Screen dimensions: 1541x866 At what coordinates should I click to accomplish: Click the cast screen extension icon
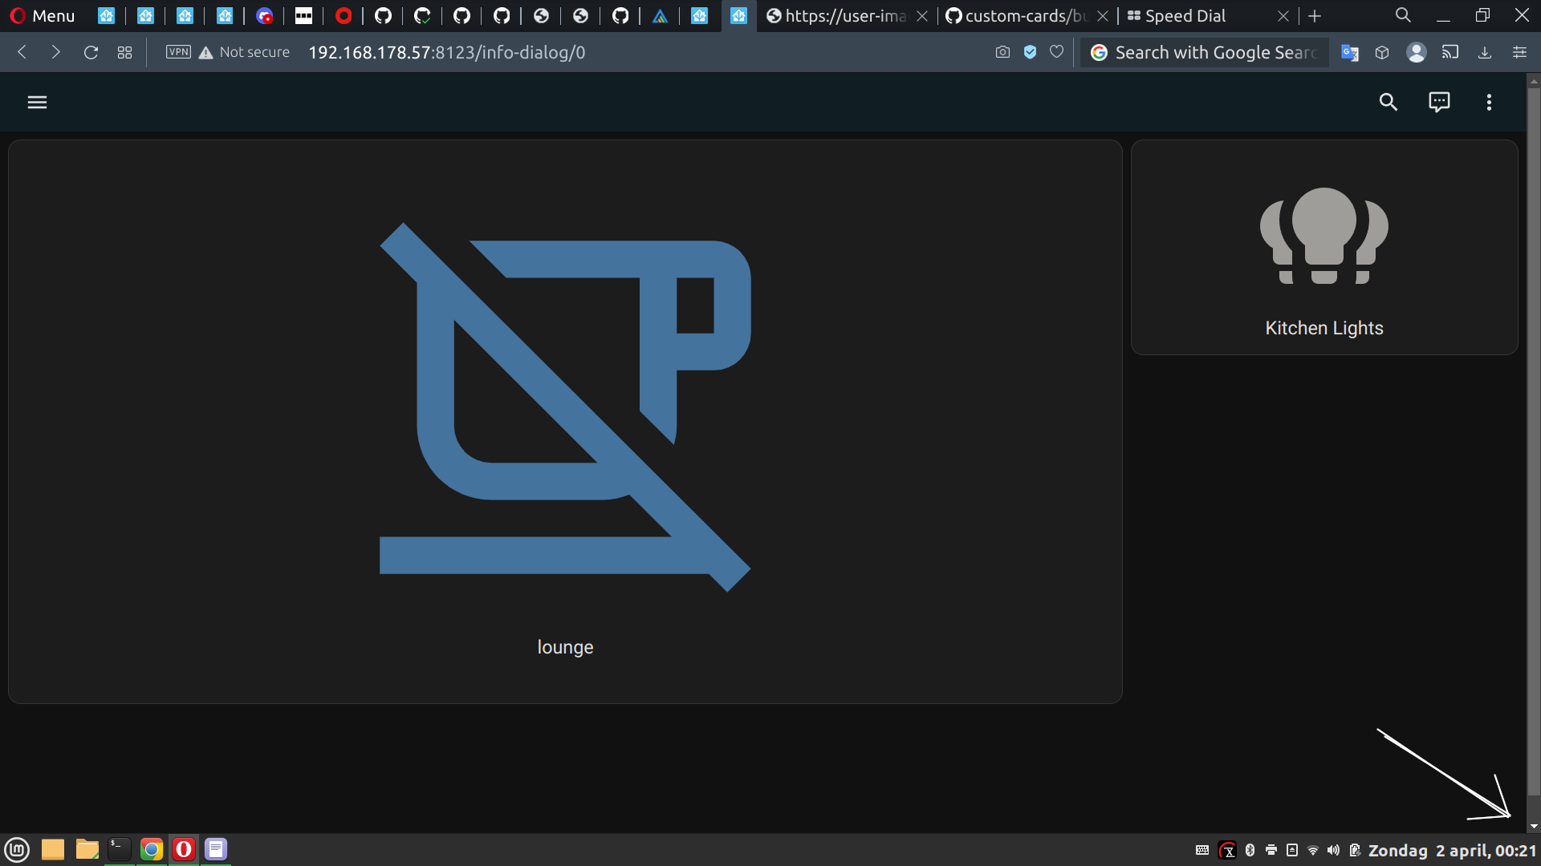1450,52
